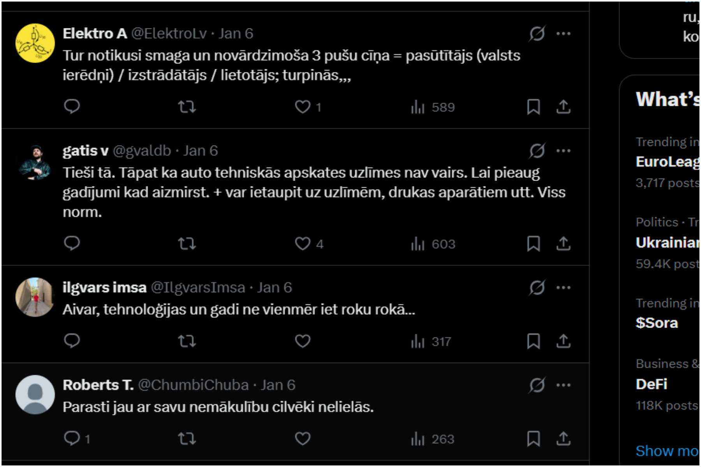The height and width of the screenshot is (467, 701).
Task: Reply to Elektro A's tweet
Action: (72, 106)
